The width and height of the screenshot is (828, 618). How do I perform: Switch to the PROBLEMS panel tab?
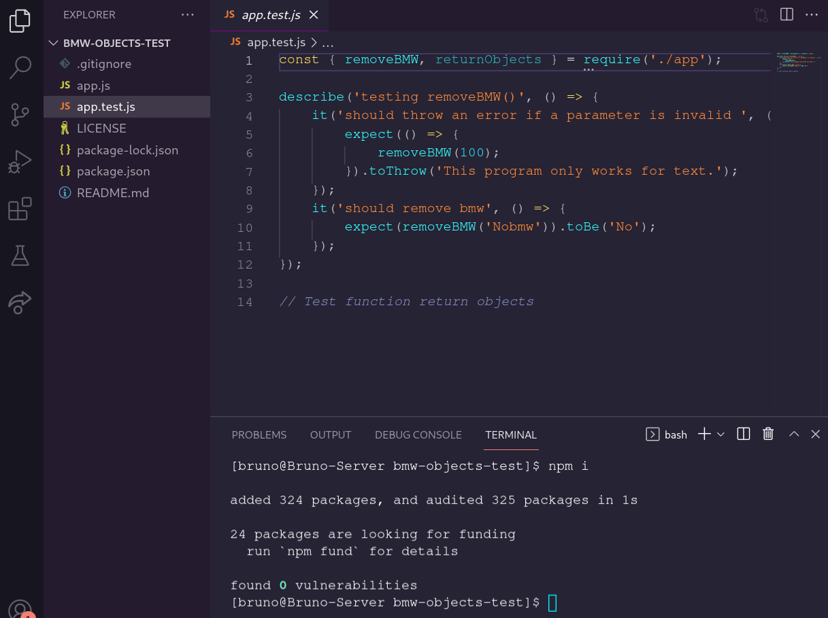click(x=259, y=434)
